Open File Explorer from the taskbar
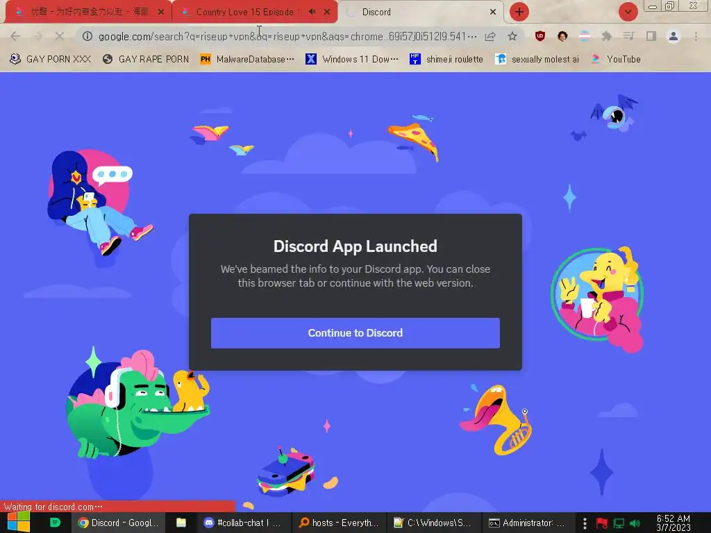711x533 pixels. tap(181, 523)
